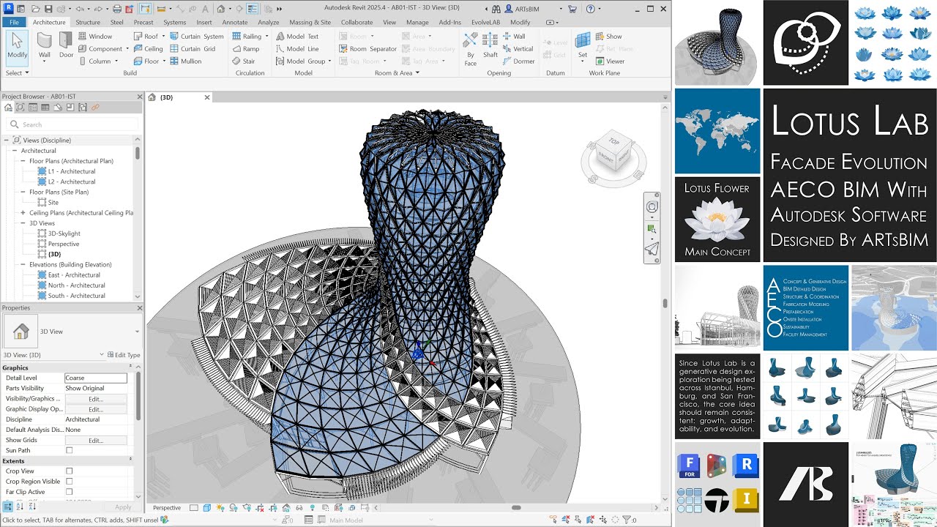Close the {3D} view tab

207,97
